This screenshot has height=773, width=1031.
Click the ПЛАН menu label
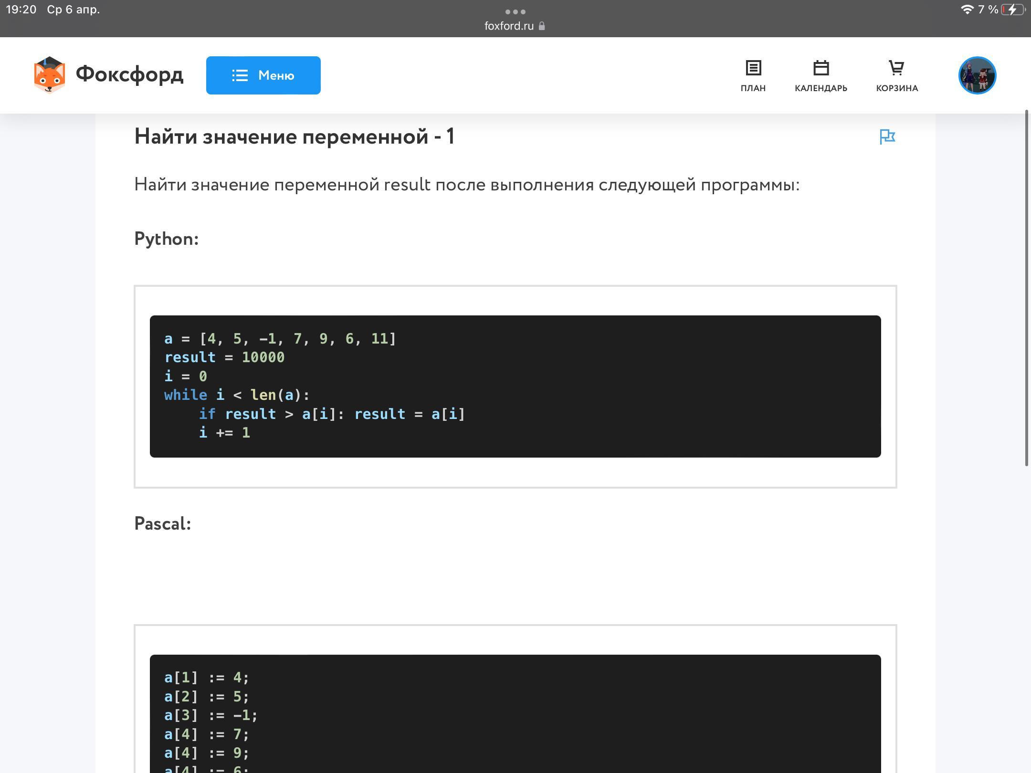click(x=753, y=88)
